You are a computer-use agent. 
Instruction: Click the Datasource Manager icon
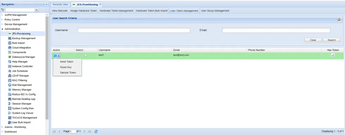[10, 57]
